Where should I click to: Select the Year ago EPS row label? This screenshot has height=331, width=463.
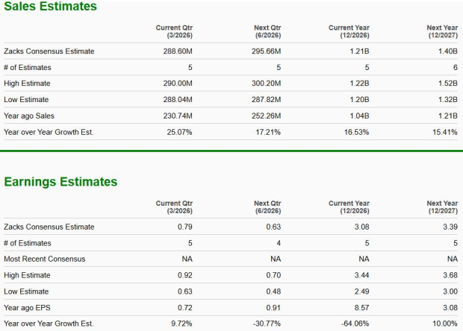(x=28, y=308)
